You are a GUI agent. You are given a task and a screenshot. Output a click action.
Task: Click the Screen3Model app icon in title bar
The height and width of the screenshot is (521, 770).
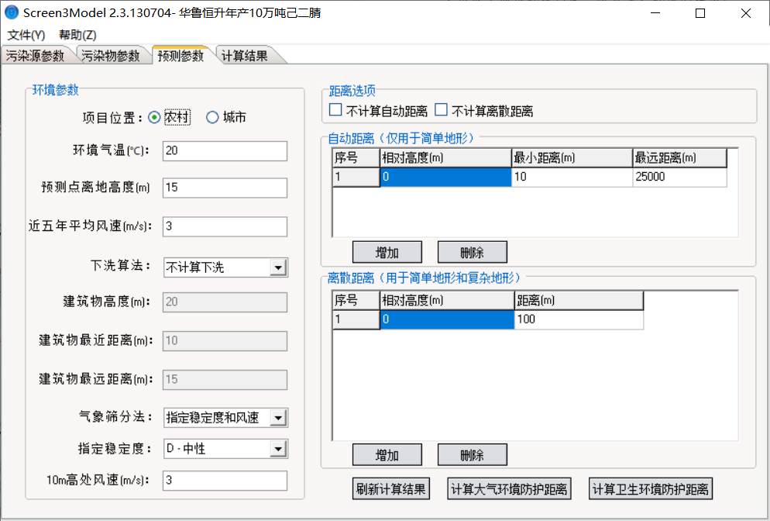coord(12,13)
